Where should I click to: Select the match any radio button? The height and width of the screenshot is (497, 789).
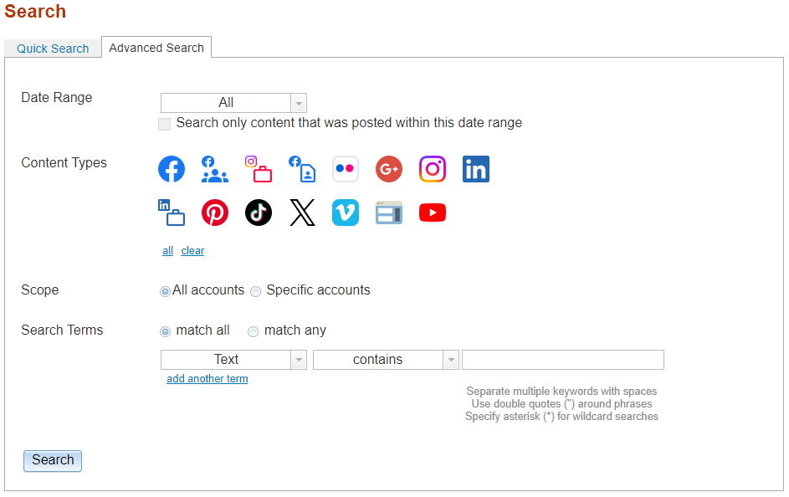click(254, 331)
